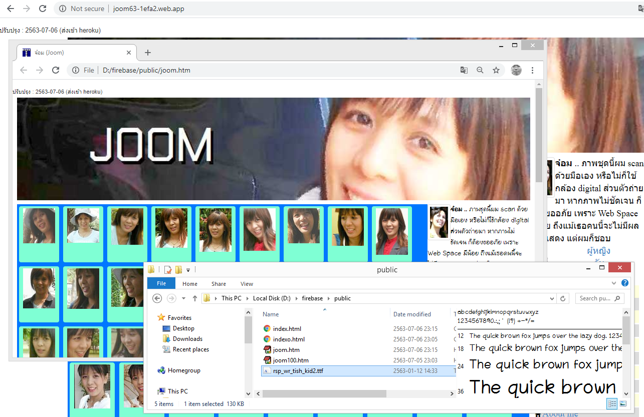Reload the joom.htm page in inner Chrome
The width and height of the screenshot is (644, 417).
[56, 70]
